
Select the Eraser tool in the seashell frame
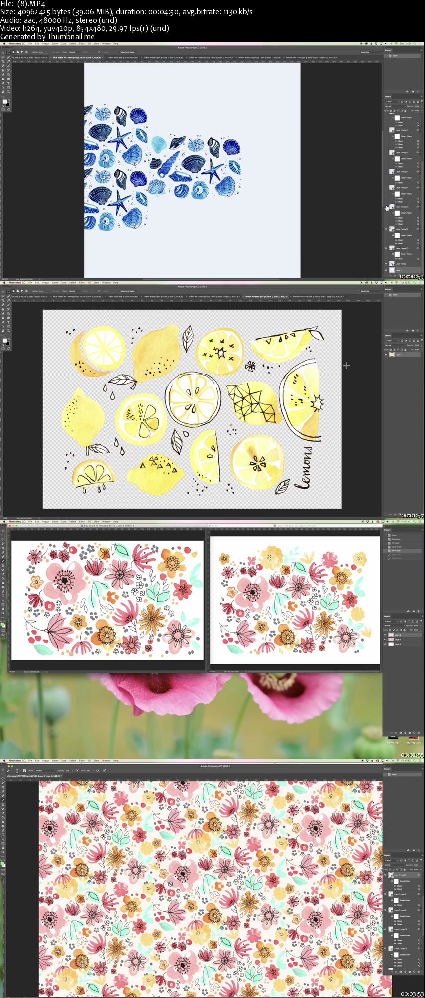(3, 74)
